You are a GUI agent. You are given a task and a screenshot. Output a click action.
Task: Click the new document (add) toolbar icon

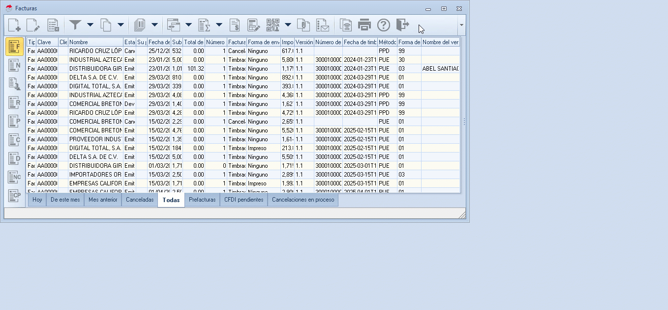[15, 25]
